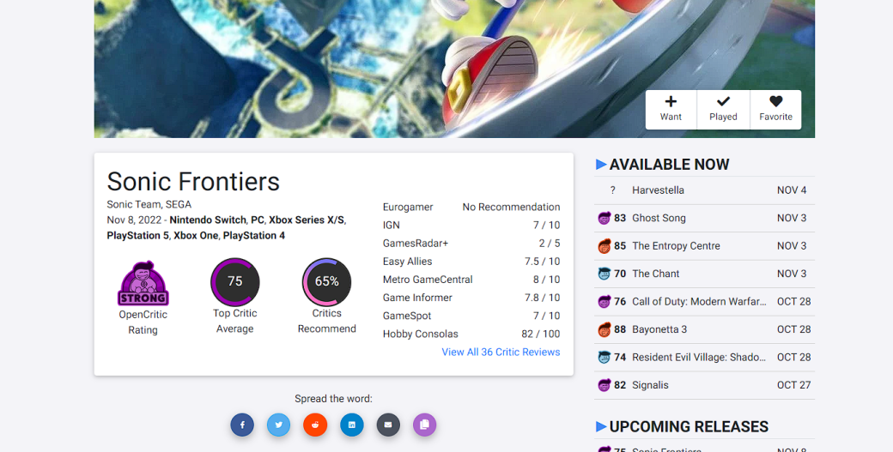Viewport: 893px width, 452px height.
Task: Open the Metro GameCentral review
Action: pyautogui.click(x=471, y=280)
